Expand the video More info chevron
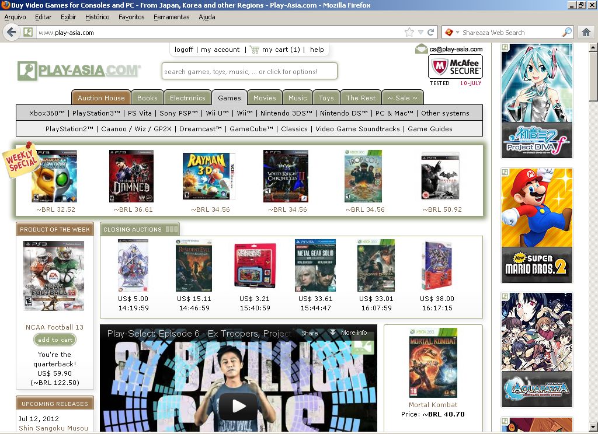Viewport: 598px width, 434px height. [x=333, y=333]
